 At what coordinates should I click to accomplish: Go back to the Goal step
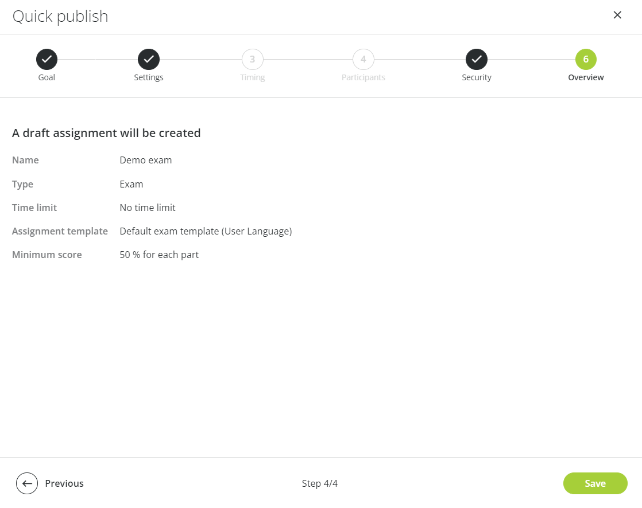click(47, 77)
